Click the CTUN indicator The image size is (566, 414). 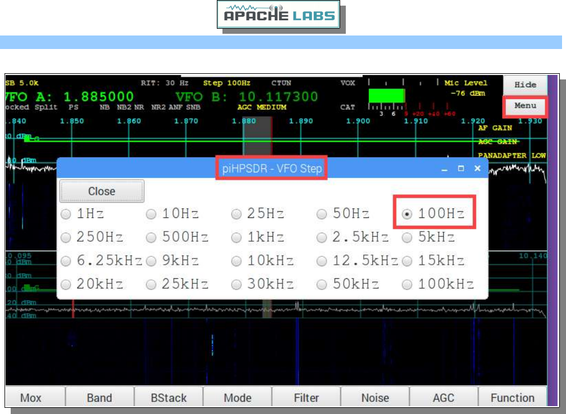coord(281,83)
